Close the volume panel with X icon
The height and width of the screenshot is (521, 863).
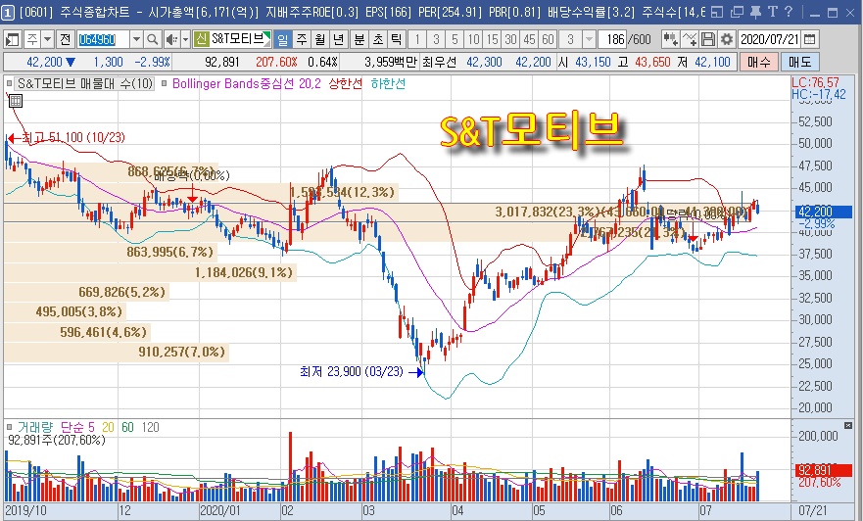847,425
